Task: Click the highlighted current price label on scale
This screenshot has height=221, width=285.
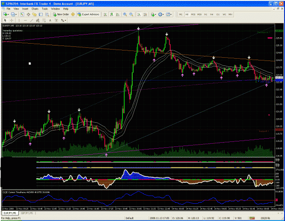Action: (x=279, y=78)
